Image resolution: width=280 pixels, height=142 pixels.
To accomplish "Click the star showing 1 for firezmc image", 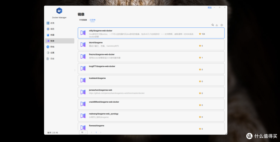I will (x=201, y=58).
